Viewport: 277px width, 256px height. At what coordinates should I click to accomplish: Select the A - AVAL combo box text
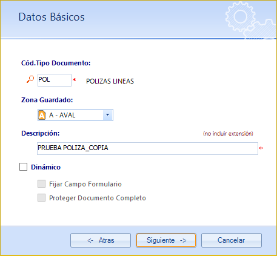click(x=62, y=115)
